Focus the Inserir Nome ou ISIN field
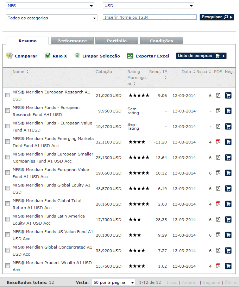 (150, 17)
